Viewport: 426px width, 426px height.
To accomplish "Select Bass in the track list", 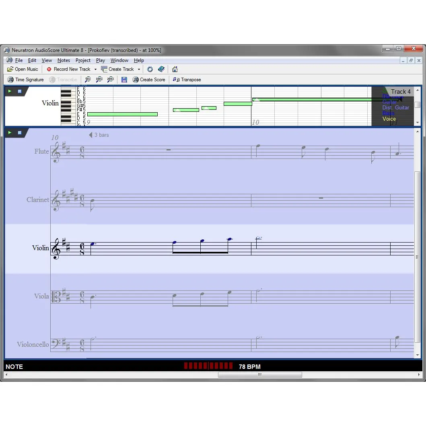I will coord(388,113).
